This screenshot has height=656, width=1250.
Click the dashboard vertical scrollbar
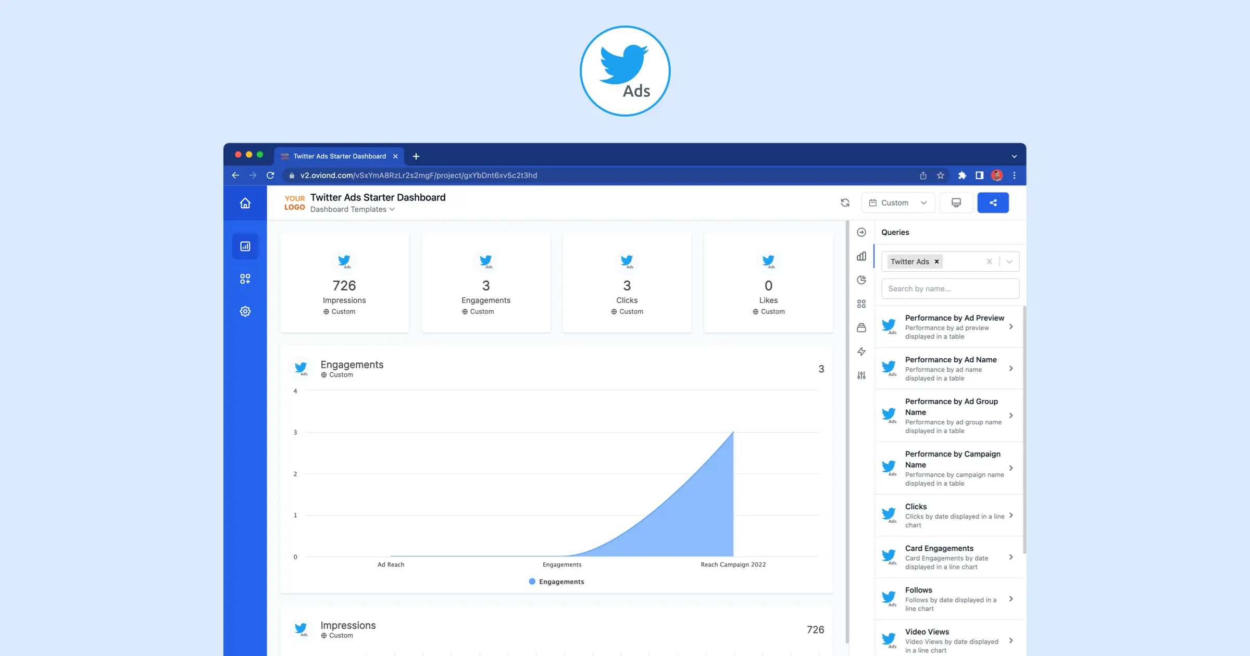pyautogui.click(x=847, y=432)
